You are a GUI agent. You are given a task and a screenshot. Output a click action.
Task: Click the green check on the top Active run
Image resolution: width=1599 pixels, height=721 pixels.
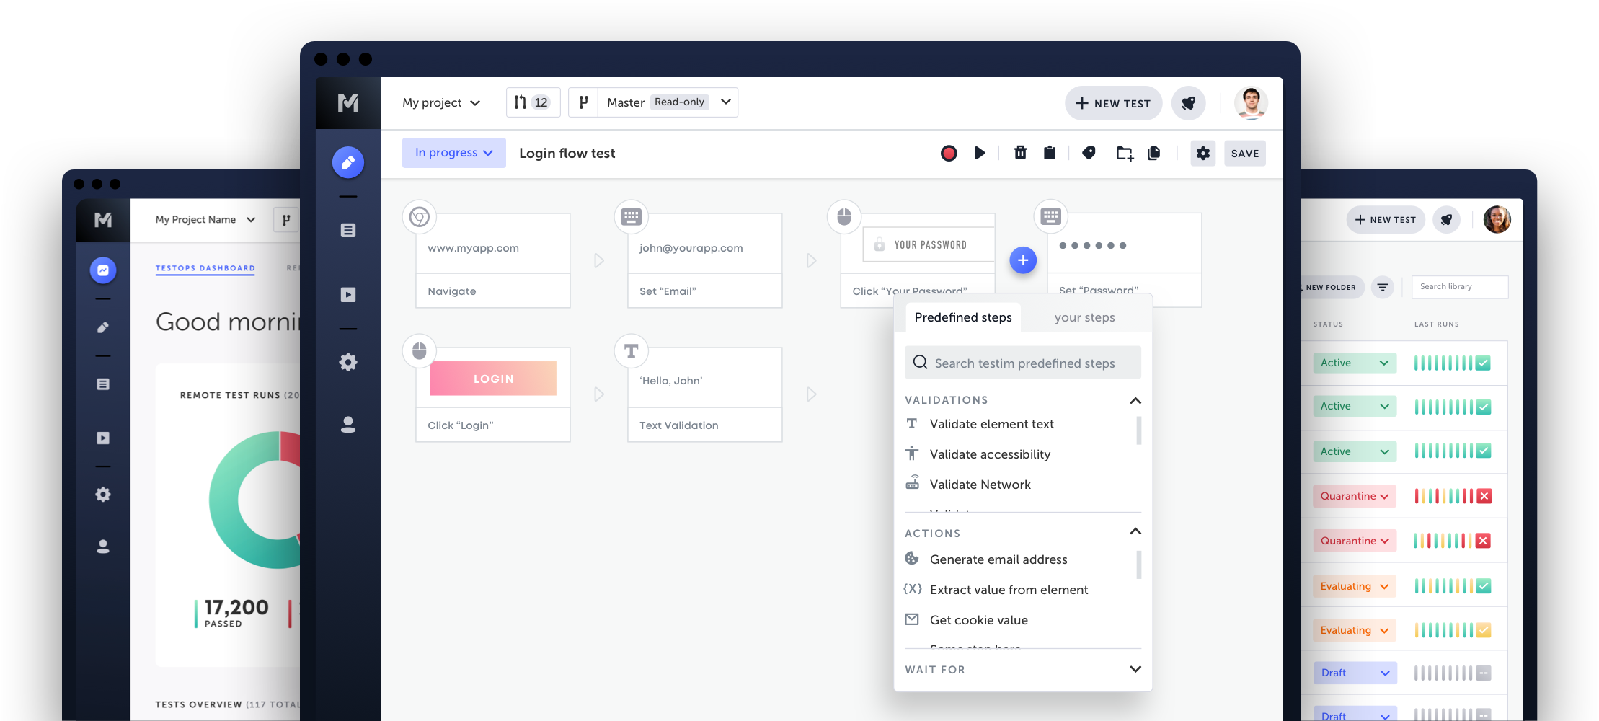coord(1481,363)
